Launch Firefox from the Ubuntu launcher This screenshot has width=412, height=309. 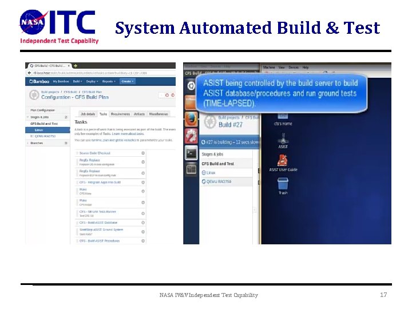[x=191, y=119]
